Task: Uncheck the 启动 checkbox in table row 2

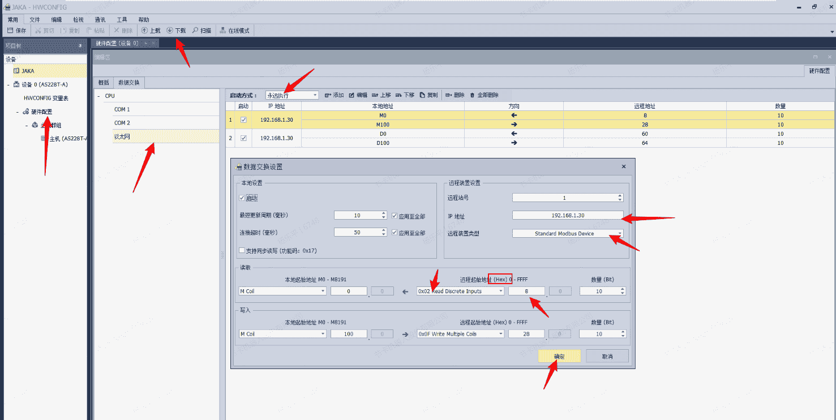Action: [x=243, y=138]
